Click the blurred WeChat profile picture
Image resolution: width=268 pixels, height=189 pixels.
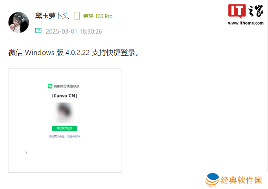point(65,112)
